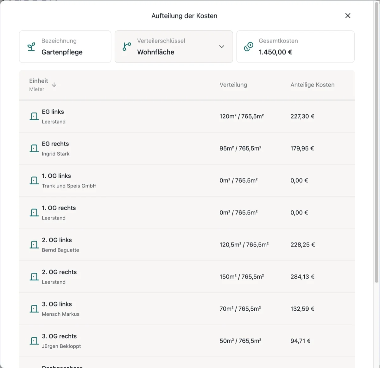Click the 132,59 € cost amount
The width and height of the screenshot is (380, 368).
(302, 309)
